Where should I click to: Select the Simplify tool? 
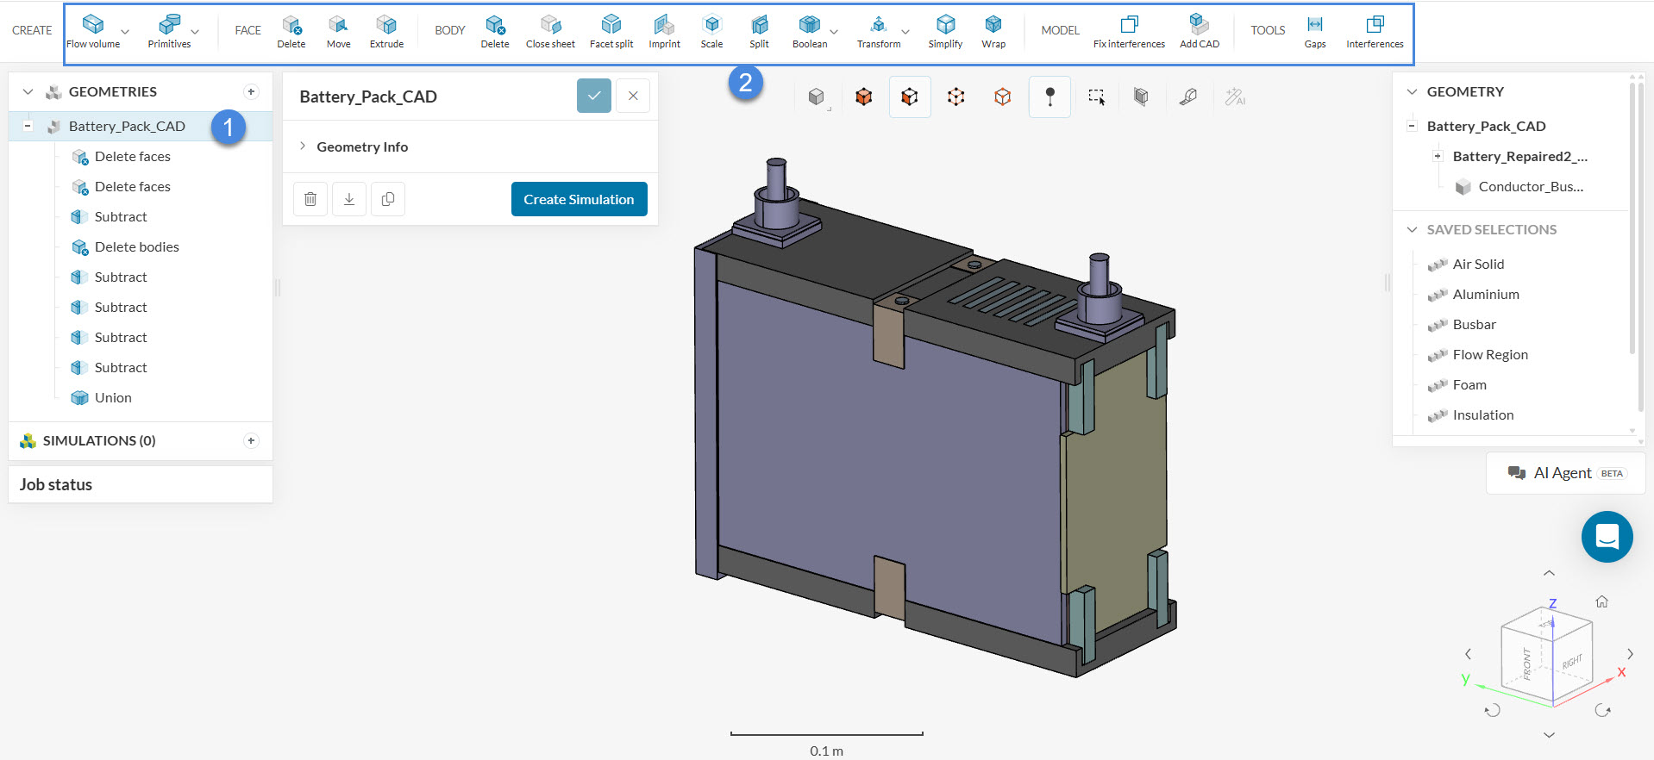click(x=945, y=32)
